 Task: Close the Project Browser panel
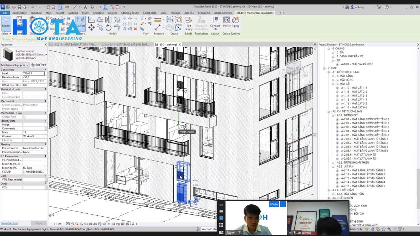pos(418,45)
